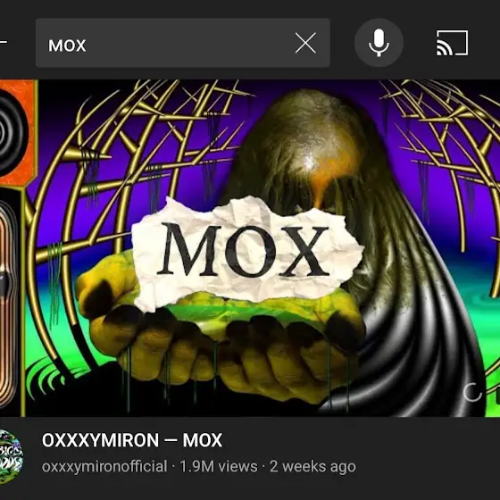The width and height of the screenshot is (500, 500).
Task: Start voice search with the microphone
Action: pyautogui.click(x=379, y=43)
